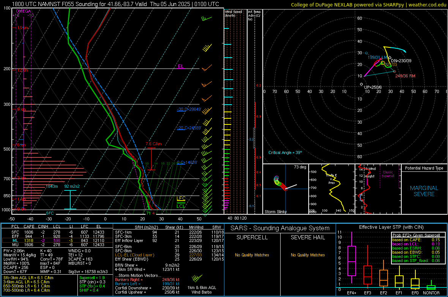
Task: Select the MARGINAL SEVERE hazard text
Action: pos(424,191)
